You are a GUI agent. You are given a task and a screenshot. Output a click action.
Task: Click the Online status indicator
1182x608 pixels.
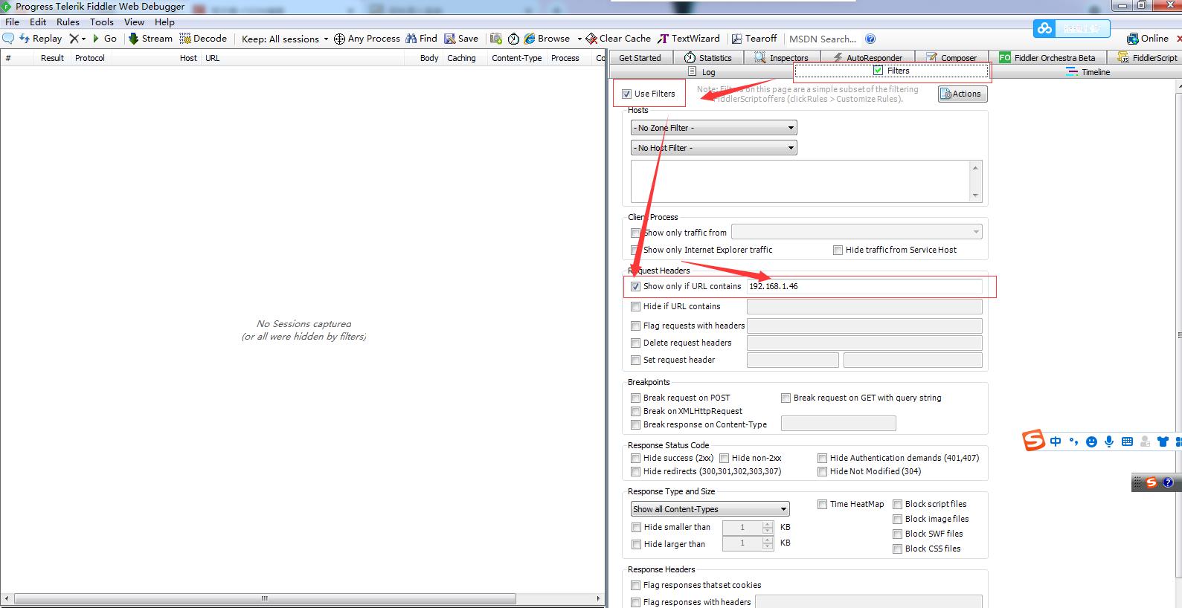pyautogui.click(x=1148, y=39)
